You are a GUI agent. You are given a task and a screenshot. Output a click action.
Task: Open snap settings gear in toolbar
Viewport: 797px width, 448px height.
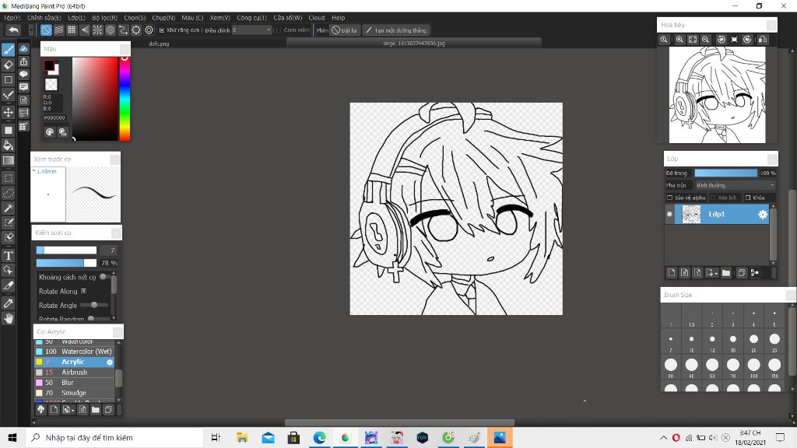tap(149, 30)
